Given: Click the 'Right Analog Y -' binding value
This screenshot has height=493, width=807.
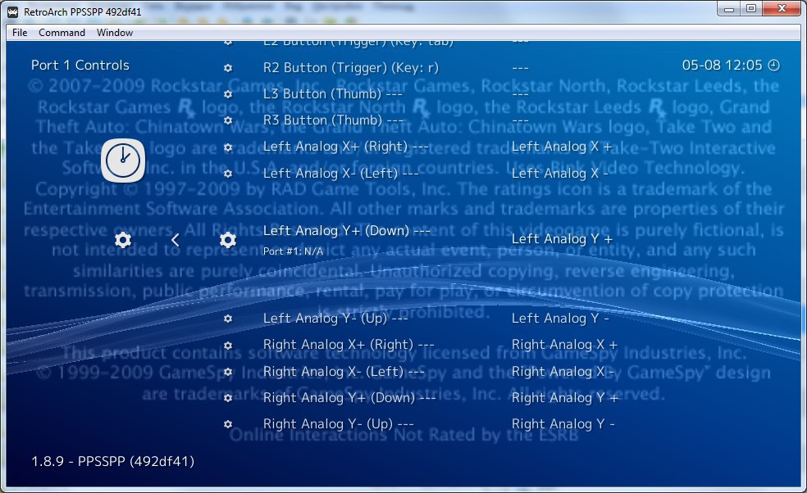Looking at the screenshot, I should click(563, 423).
